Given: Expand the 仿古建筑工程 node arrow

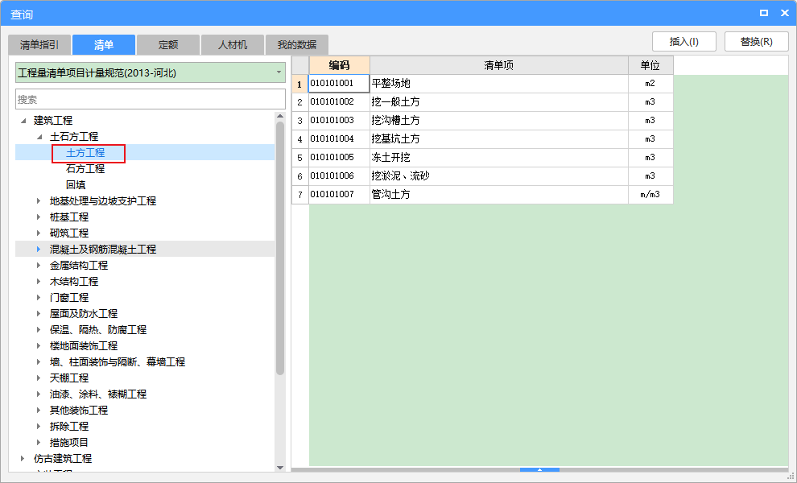Looking at the screenshot, I should pyautogui.click(x=23, y=459).
